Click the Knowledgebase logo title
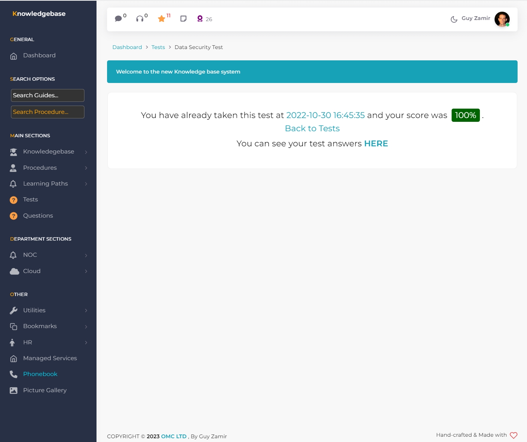The height and width of the screenshot is (442, 527). pos(39,14)
